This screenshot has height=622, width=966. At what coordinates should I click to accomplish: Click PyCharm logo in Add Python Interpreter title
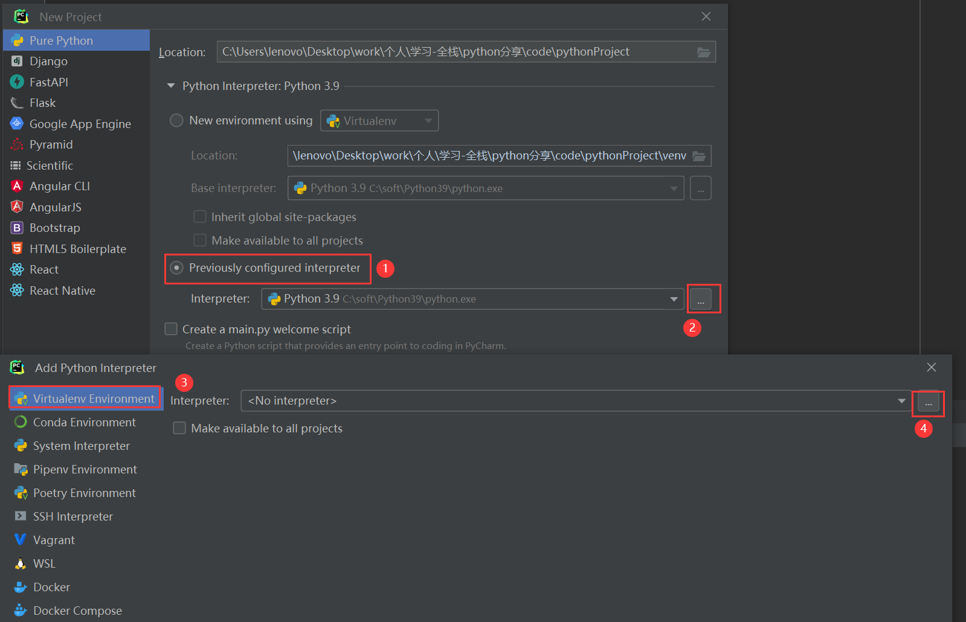(17, 367)
